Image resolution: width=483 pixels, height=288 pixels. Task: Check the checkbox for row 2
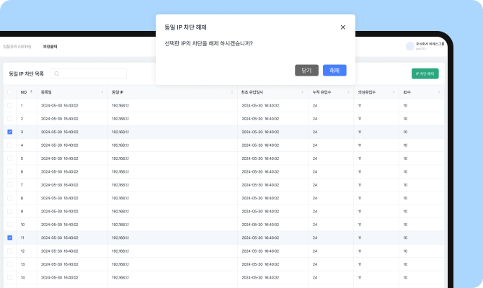(10, 119)
